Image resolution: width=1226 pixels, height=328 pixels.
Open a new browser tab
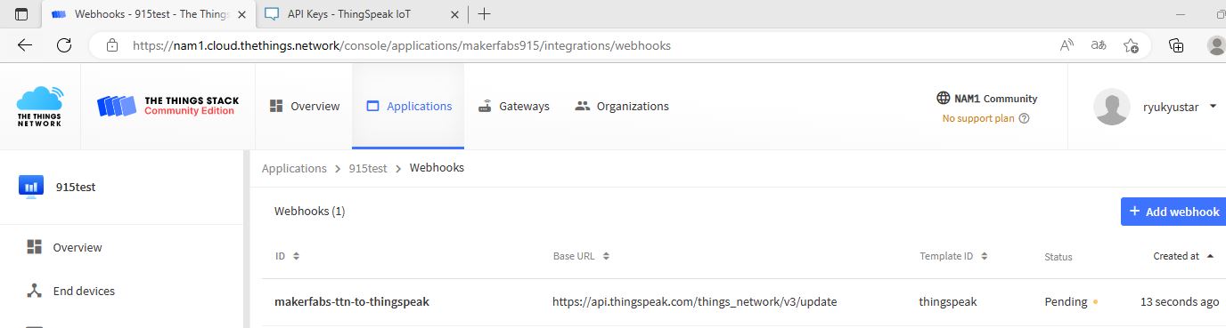coord(484,14)
